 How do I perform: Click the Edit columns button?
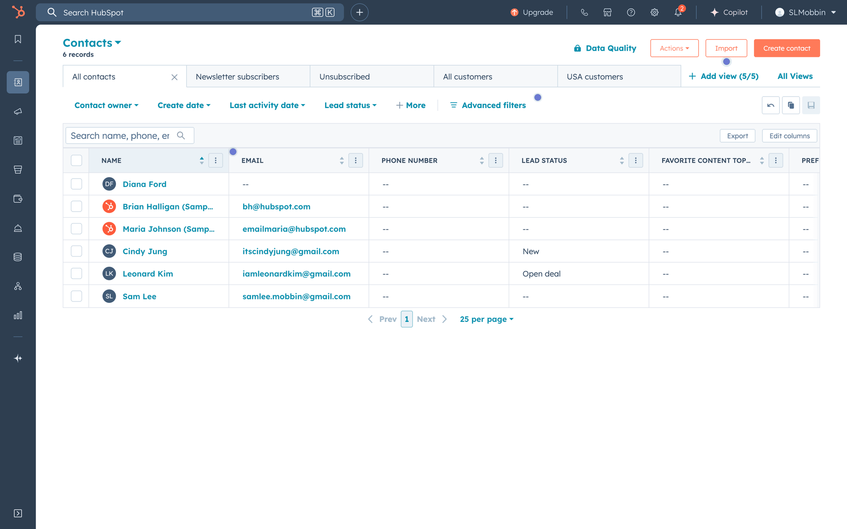click(x=790, y=136)
